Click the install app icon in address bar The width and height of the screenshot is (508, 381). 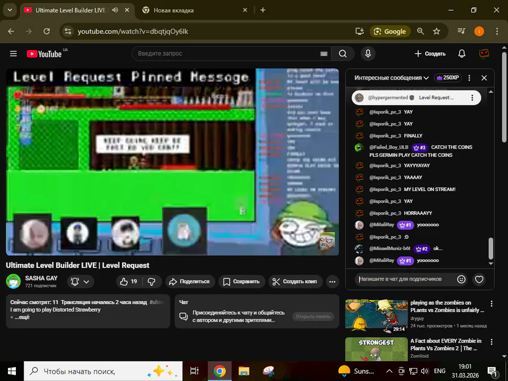(360, 32)
